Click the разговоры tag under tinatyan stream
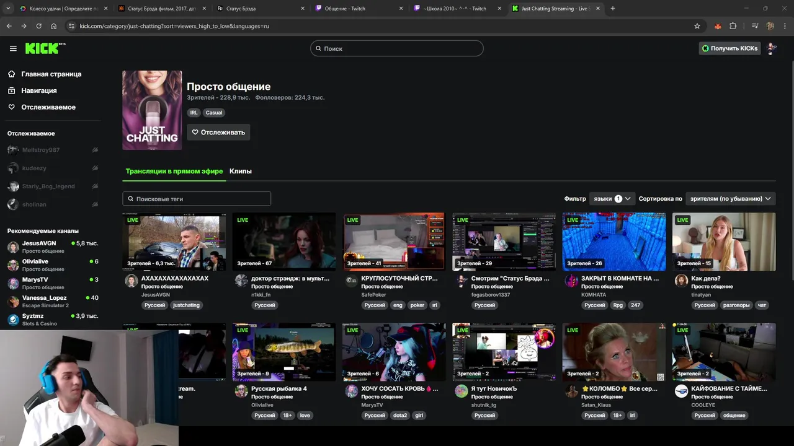This screenshot has height=446, width=794. (736, 305)
